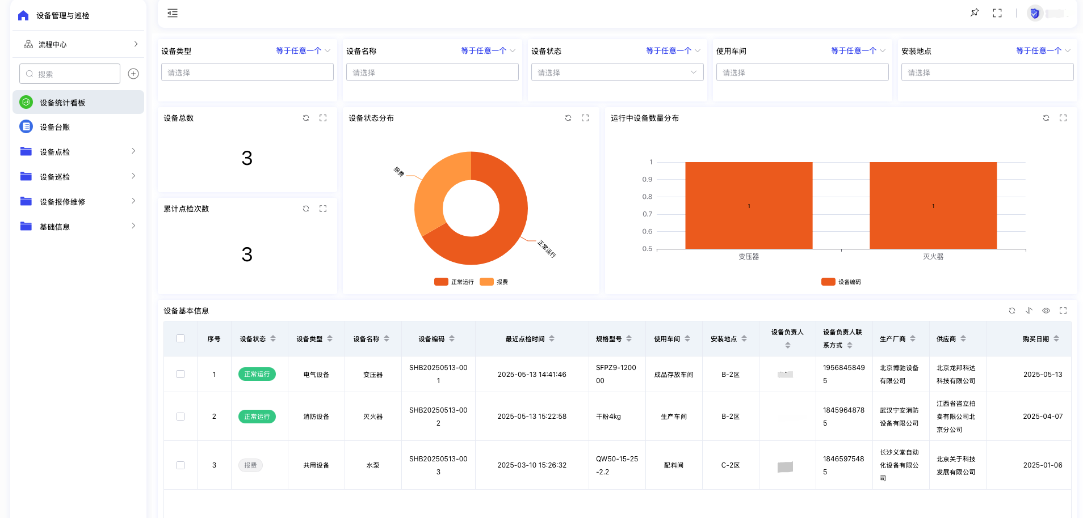This screenshot has width=1083, height=518.
Task: Click the home icon beside 设备管理与巡检
Action: [23, 15]
